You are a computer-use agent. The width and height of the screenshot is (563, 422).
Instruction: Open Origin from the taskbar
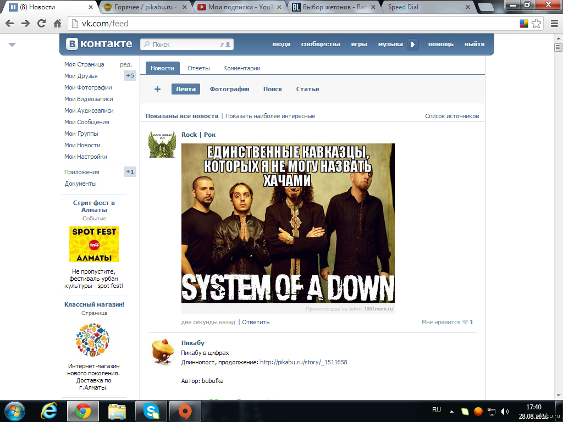185,411
